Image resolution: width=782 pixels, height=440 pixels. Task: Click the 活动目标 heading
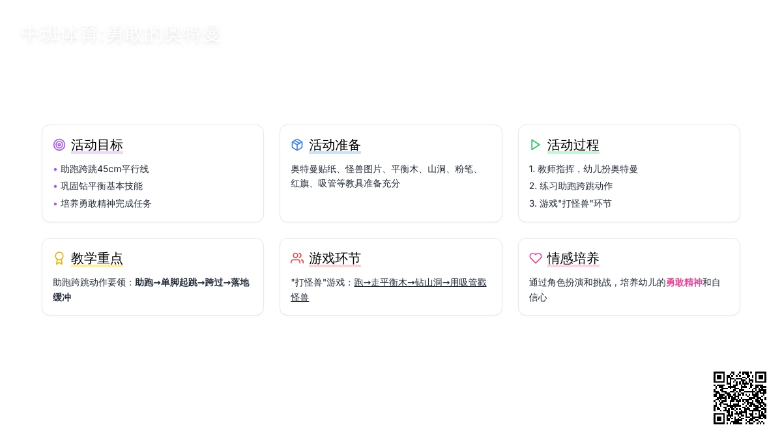pyautogui.click(x=97, y=145)
